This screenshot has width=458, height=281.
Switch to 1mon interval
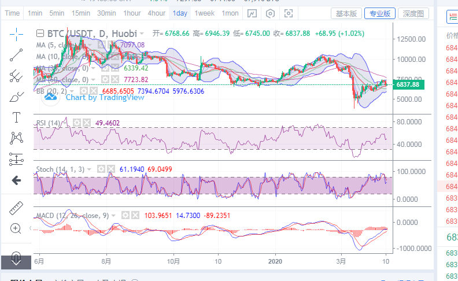pyautogui.click(x=230, y=13)
